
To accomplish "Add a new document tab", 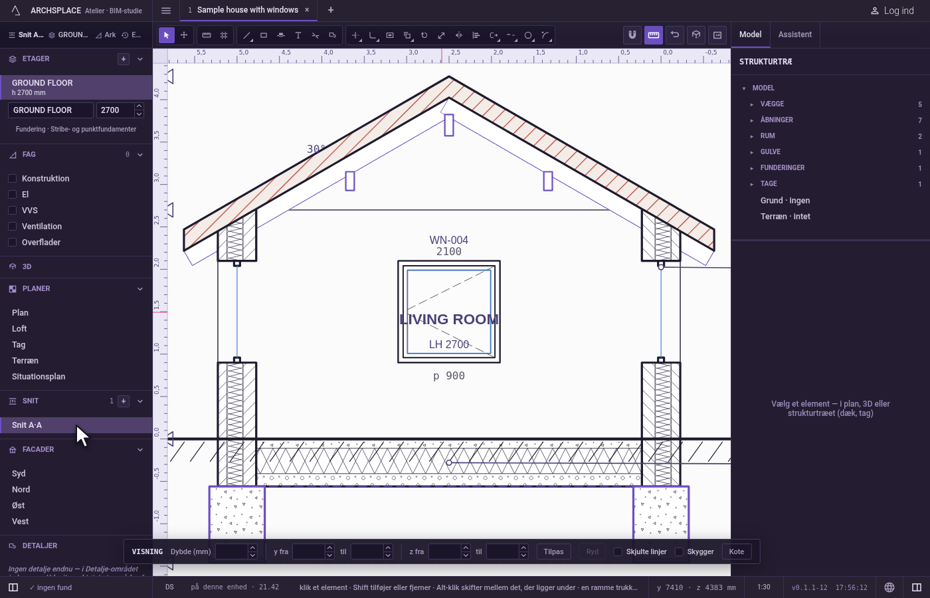I will coord(331,10).
